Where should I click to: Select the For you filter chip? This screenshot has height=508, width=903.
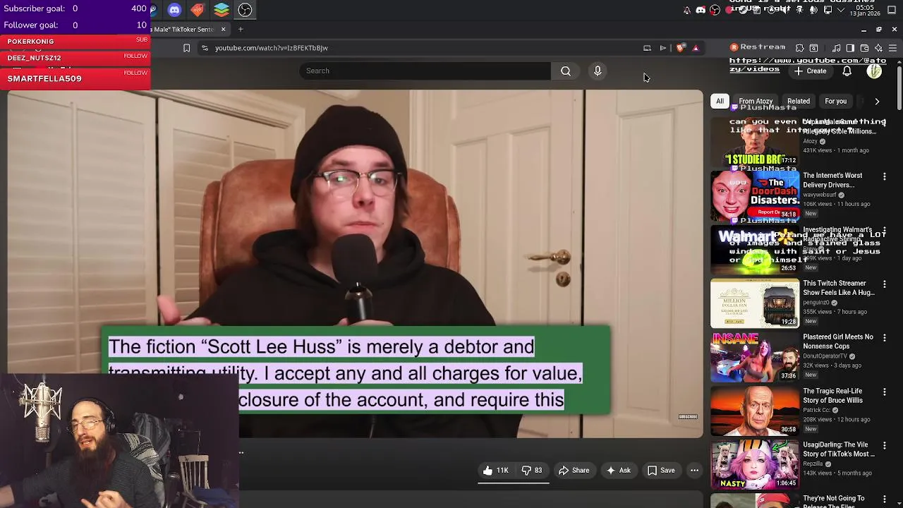coord(835,101)
